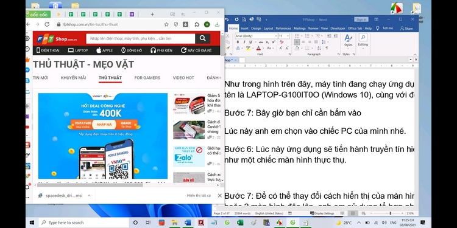Apply Numbering list in Word
The height and width of the screenshot is (228, 457).
pyautogui.click(x=307, y=36)
